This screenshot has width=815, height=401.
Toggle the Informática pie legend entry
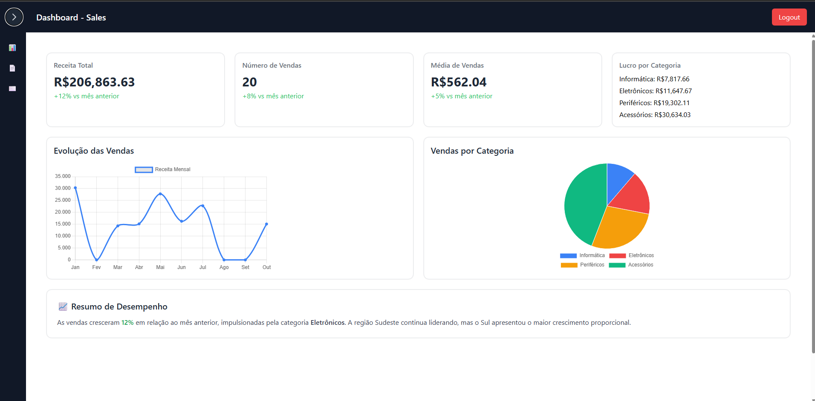click(x=582, y=255)
